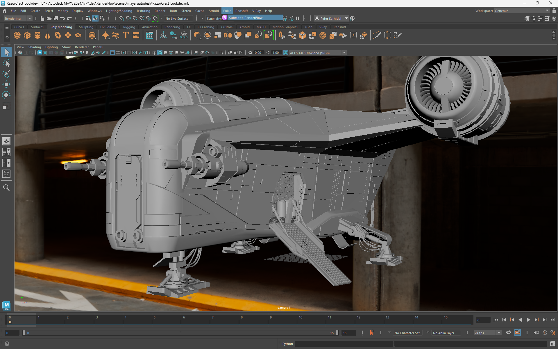Open the Pulze menu
The height and width of the screenshot is (349, 558).
point(227,11)
